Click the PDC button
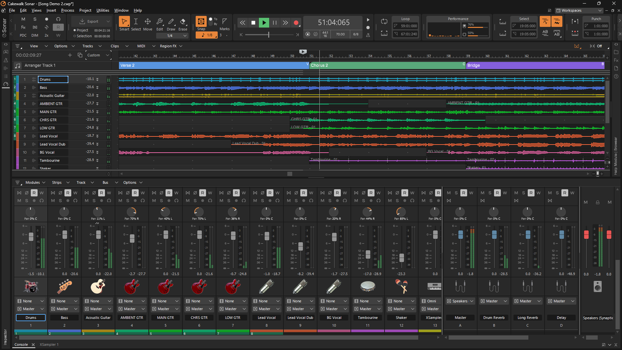Image resolution: width=622 pixels, height=350 pixels. 23,35
